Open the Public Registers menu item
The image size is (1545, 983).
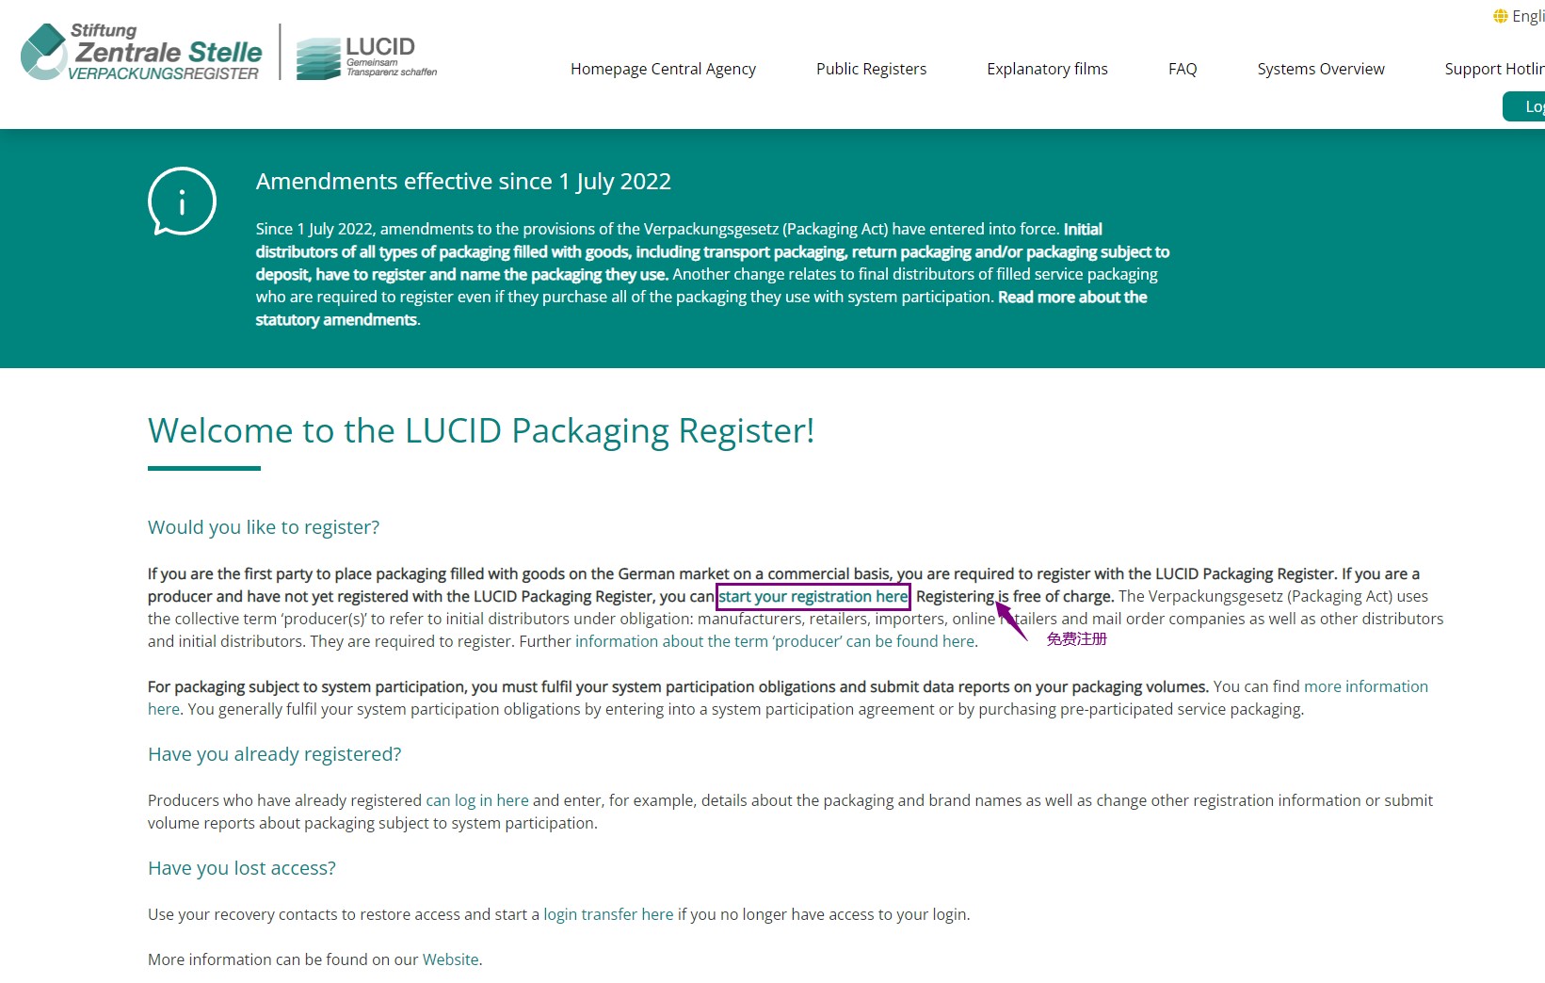(x=871, y=69)
